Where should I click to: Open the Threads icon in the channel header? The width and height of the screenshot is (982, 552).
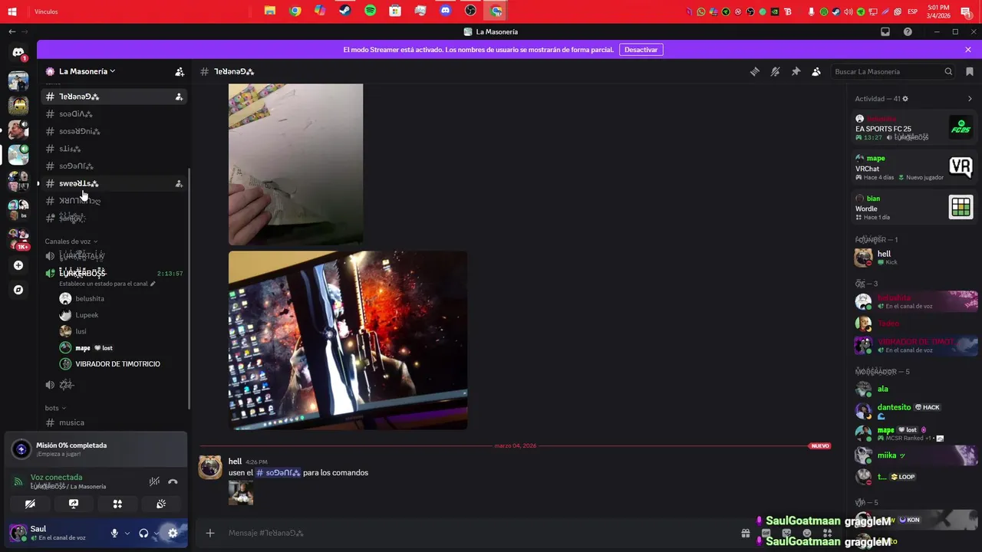coord(755,71)
